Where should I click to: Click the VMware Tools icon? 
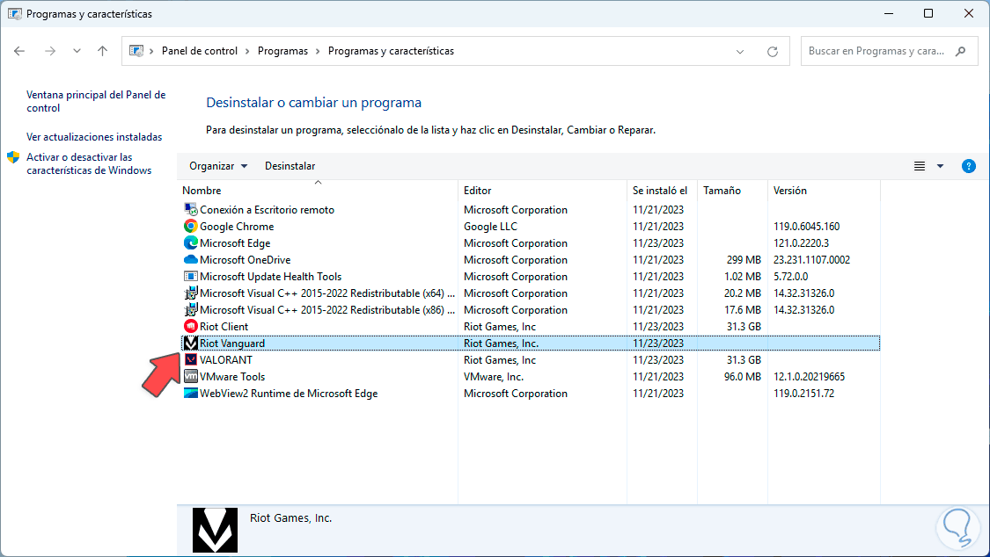coord(191,376)
